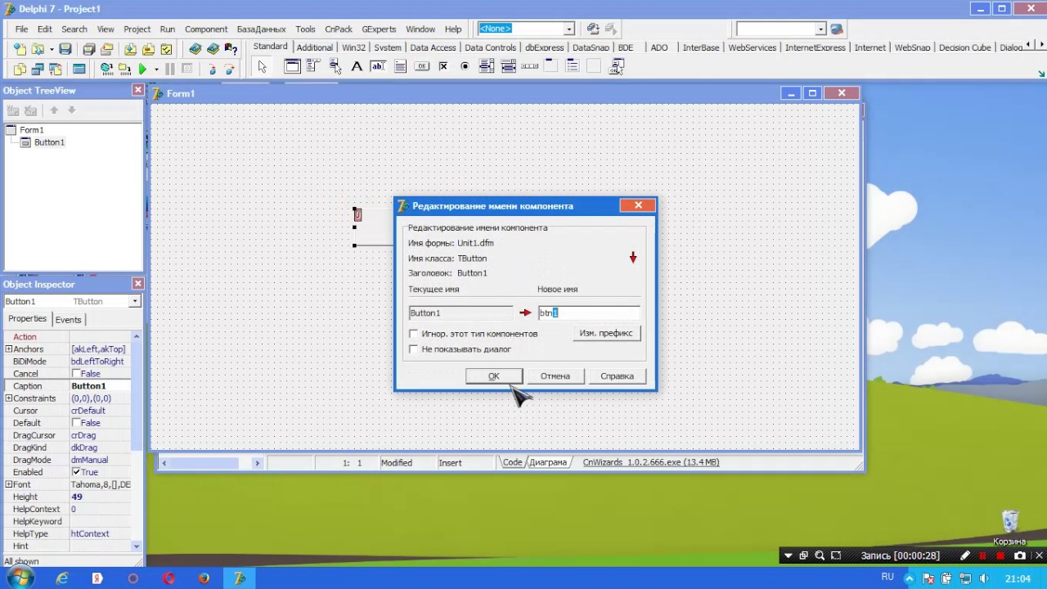Click the Caption property value Button1
The image size is (1047, 589).
(x=100, y=386)
